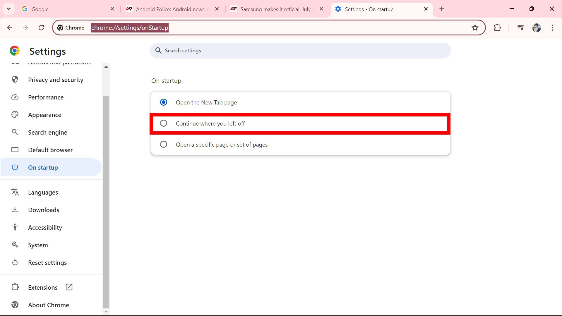
Task: Enable Continue where you left off
Action: point(164,123)
